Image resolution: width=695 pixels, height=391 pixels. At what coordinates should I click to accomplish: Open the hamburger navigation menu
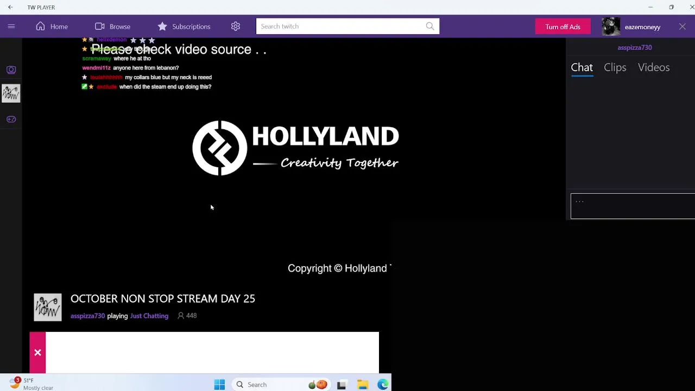pos(11,26)
